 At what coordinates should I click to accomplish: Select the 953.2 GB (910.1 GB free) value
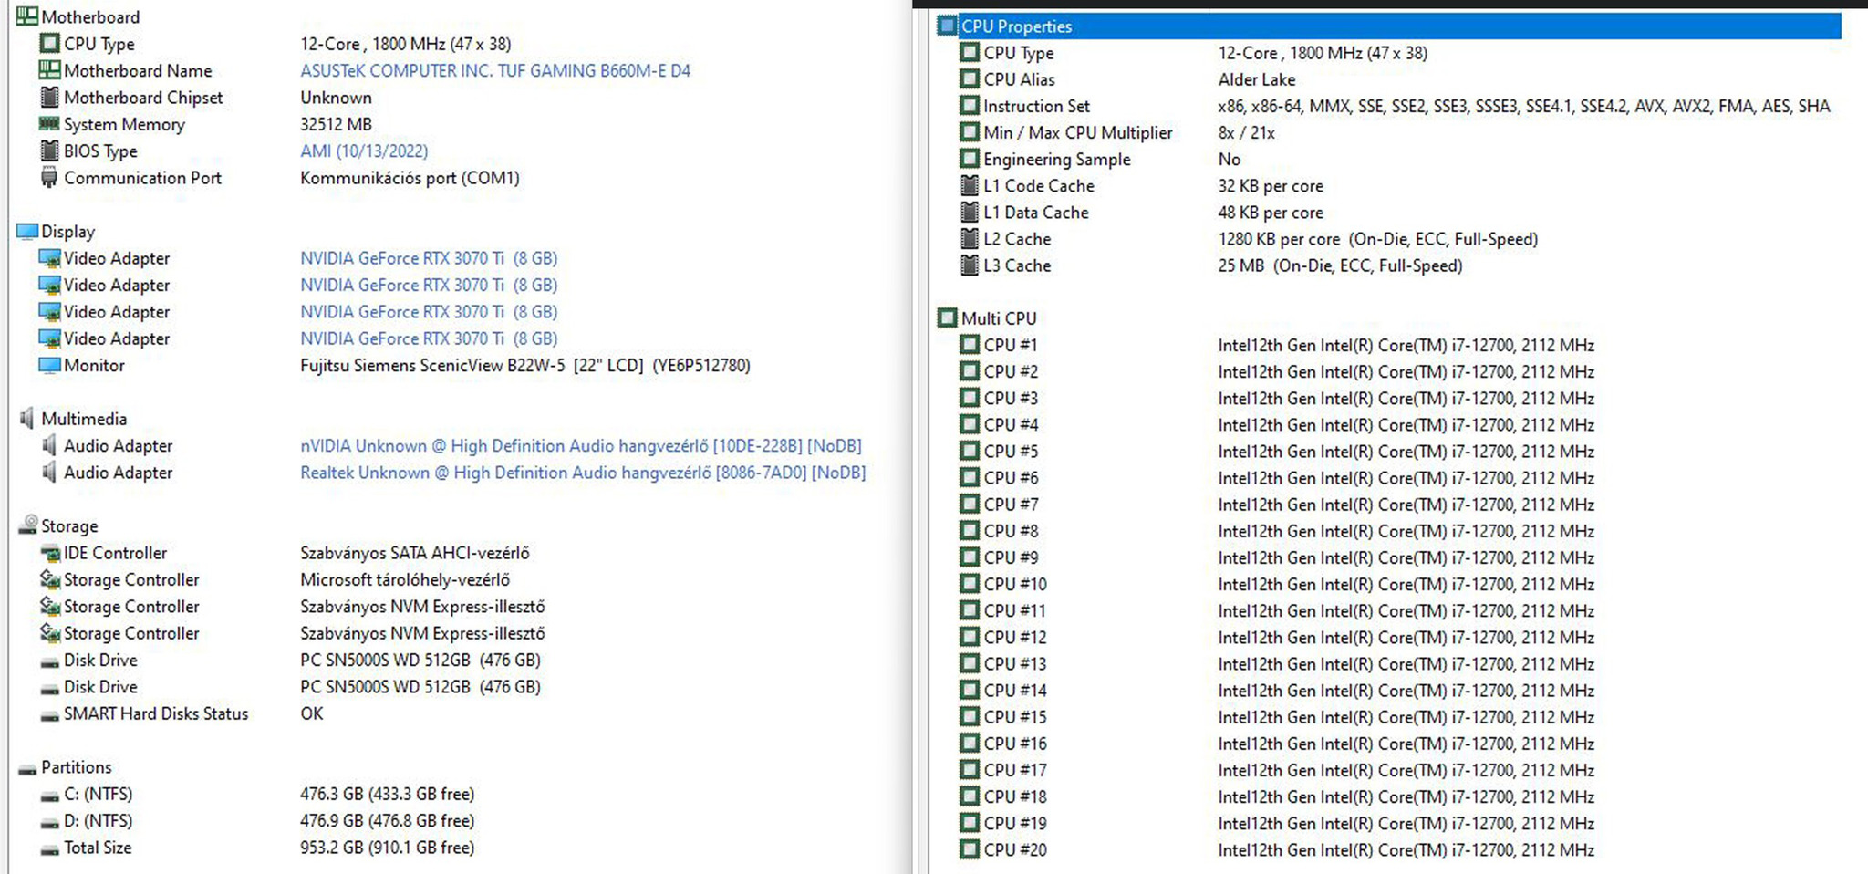click(388, 848)
